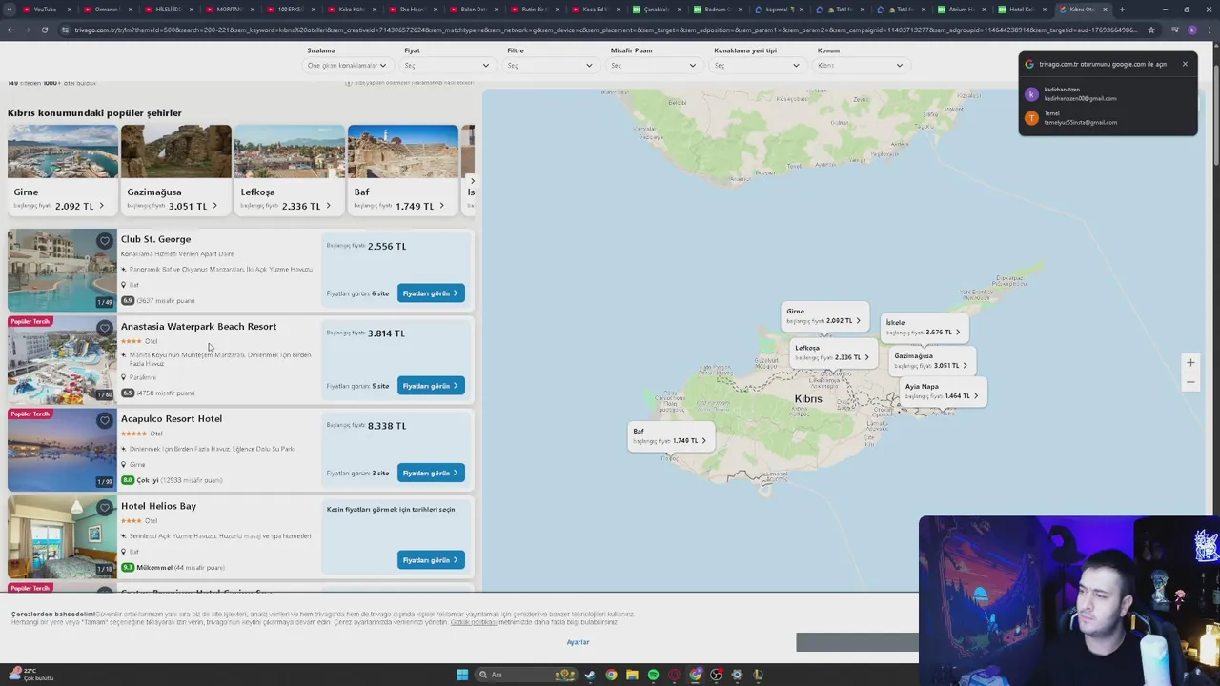The image size is (1220, 686).
Task: Zoom out on the map
Action: coord(1190,382)
